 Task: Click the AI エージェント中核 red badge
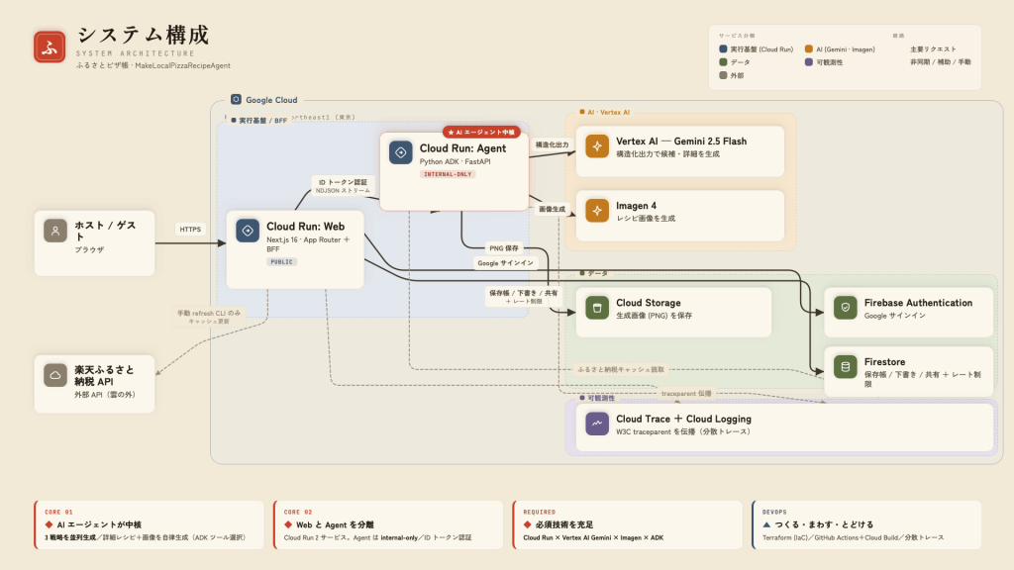pyautogui.click(x=481, y=132)
